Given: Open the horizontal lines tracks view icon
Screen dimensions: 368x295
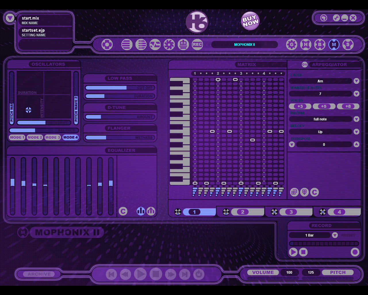Looking at the screenshot, I should [127, 45].
